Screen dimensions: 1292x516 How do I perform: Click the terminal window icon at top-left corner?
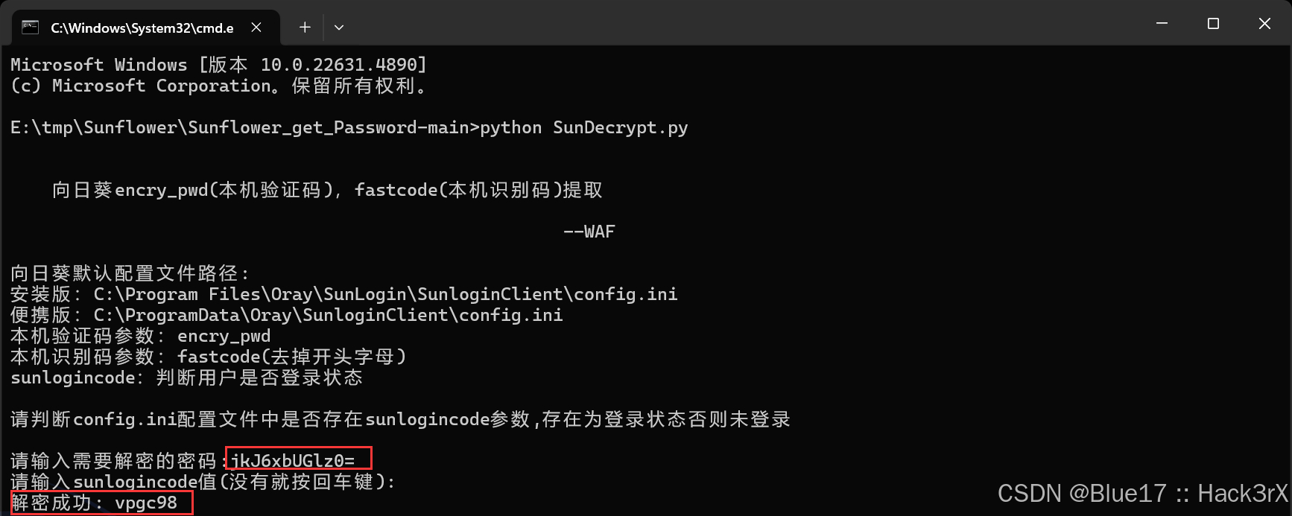coord(30,26)
